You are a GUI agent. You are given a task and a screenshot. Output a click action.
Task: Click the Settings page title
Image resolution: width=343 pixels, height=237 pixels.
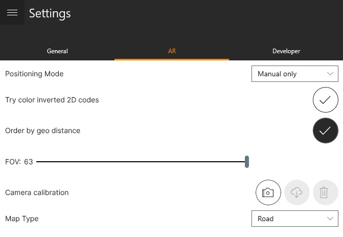coord(50,13)
